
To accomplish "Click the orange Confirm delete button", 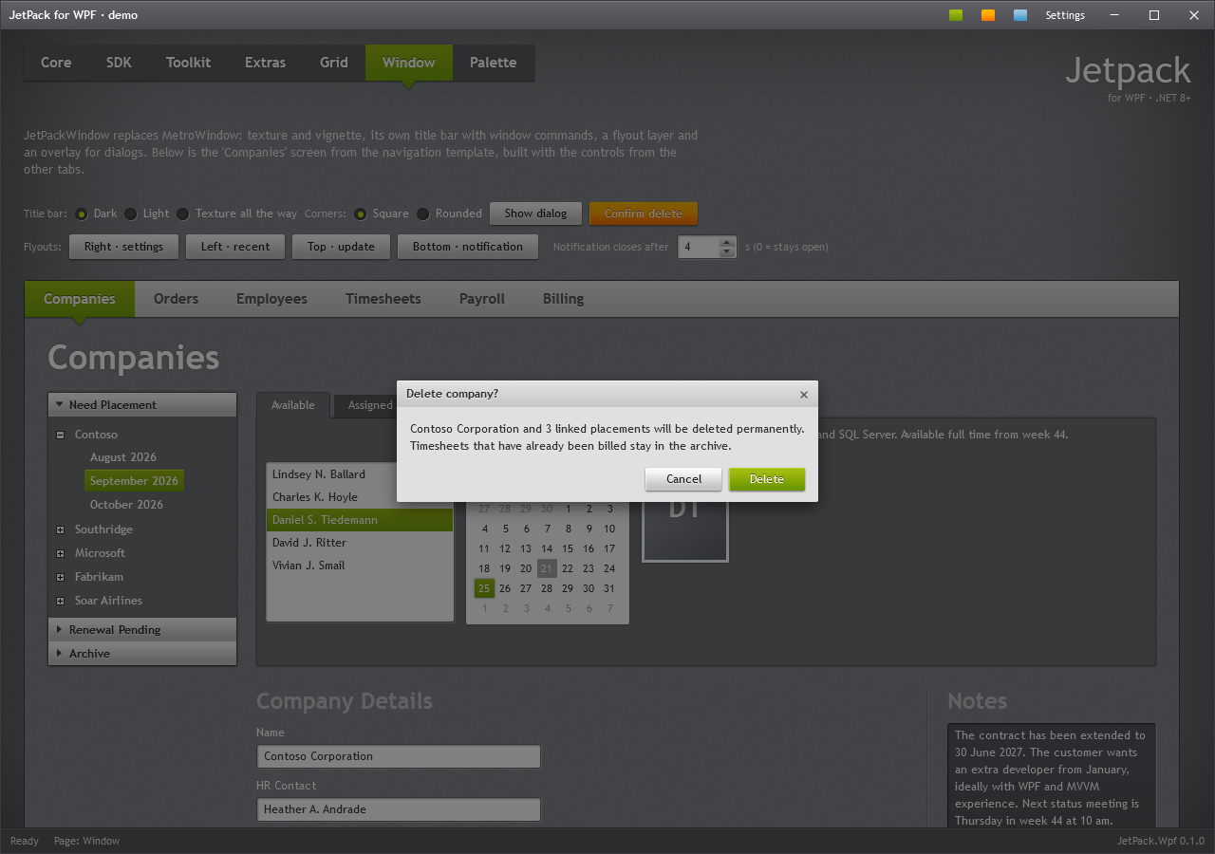I will click(x=644, y=213).
